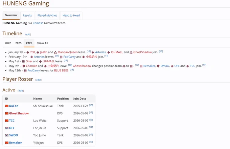Open the BLUE BEES team link
The height and width of the screenshot is (149, 230).
(61, 70)
